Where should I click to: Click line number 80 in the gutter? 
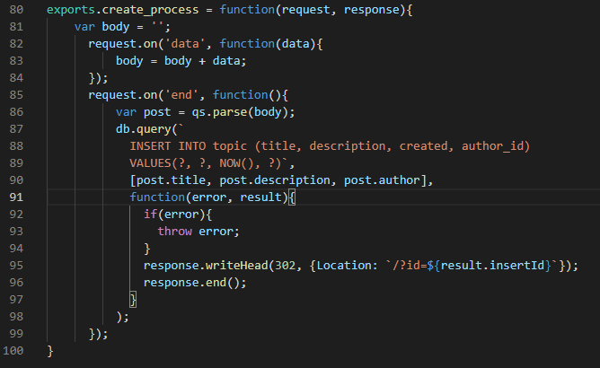point(16,10)
